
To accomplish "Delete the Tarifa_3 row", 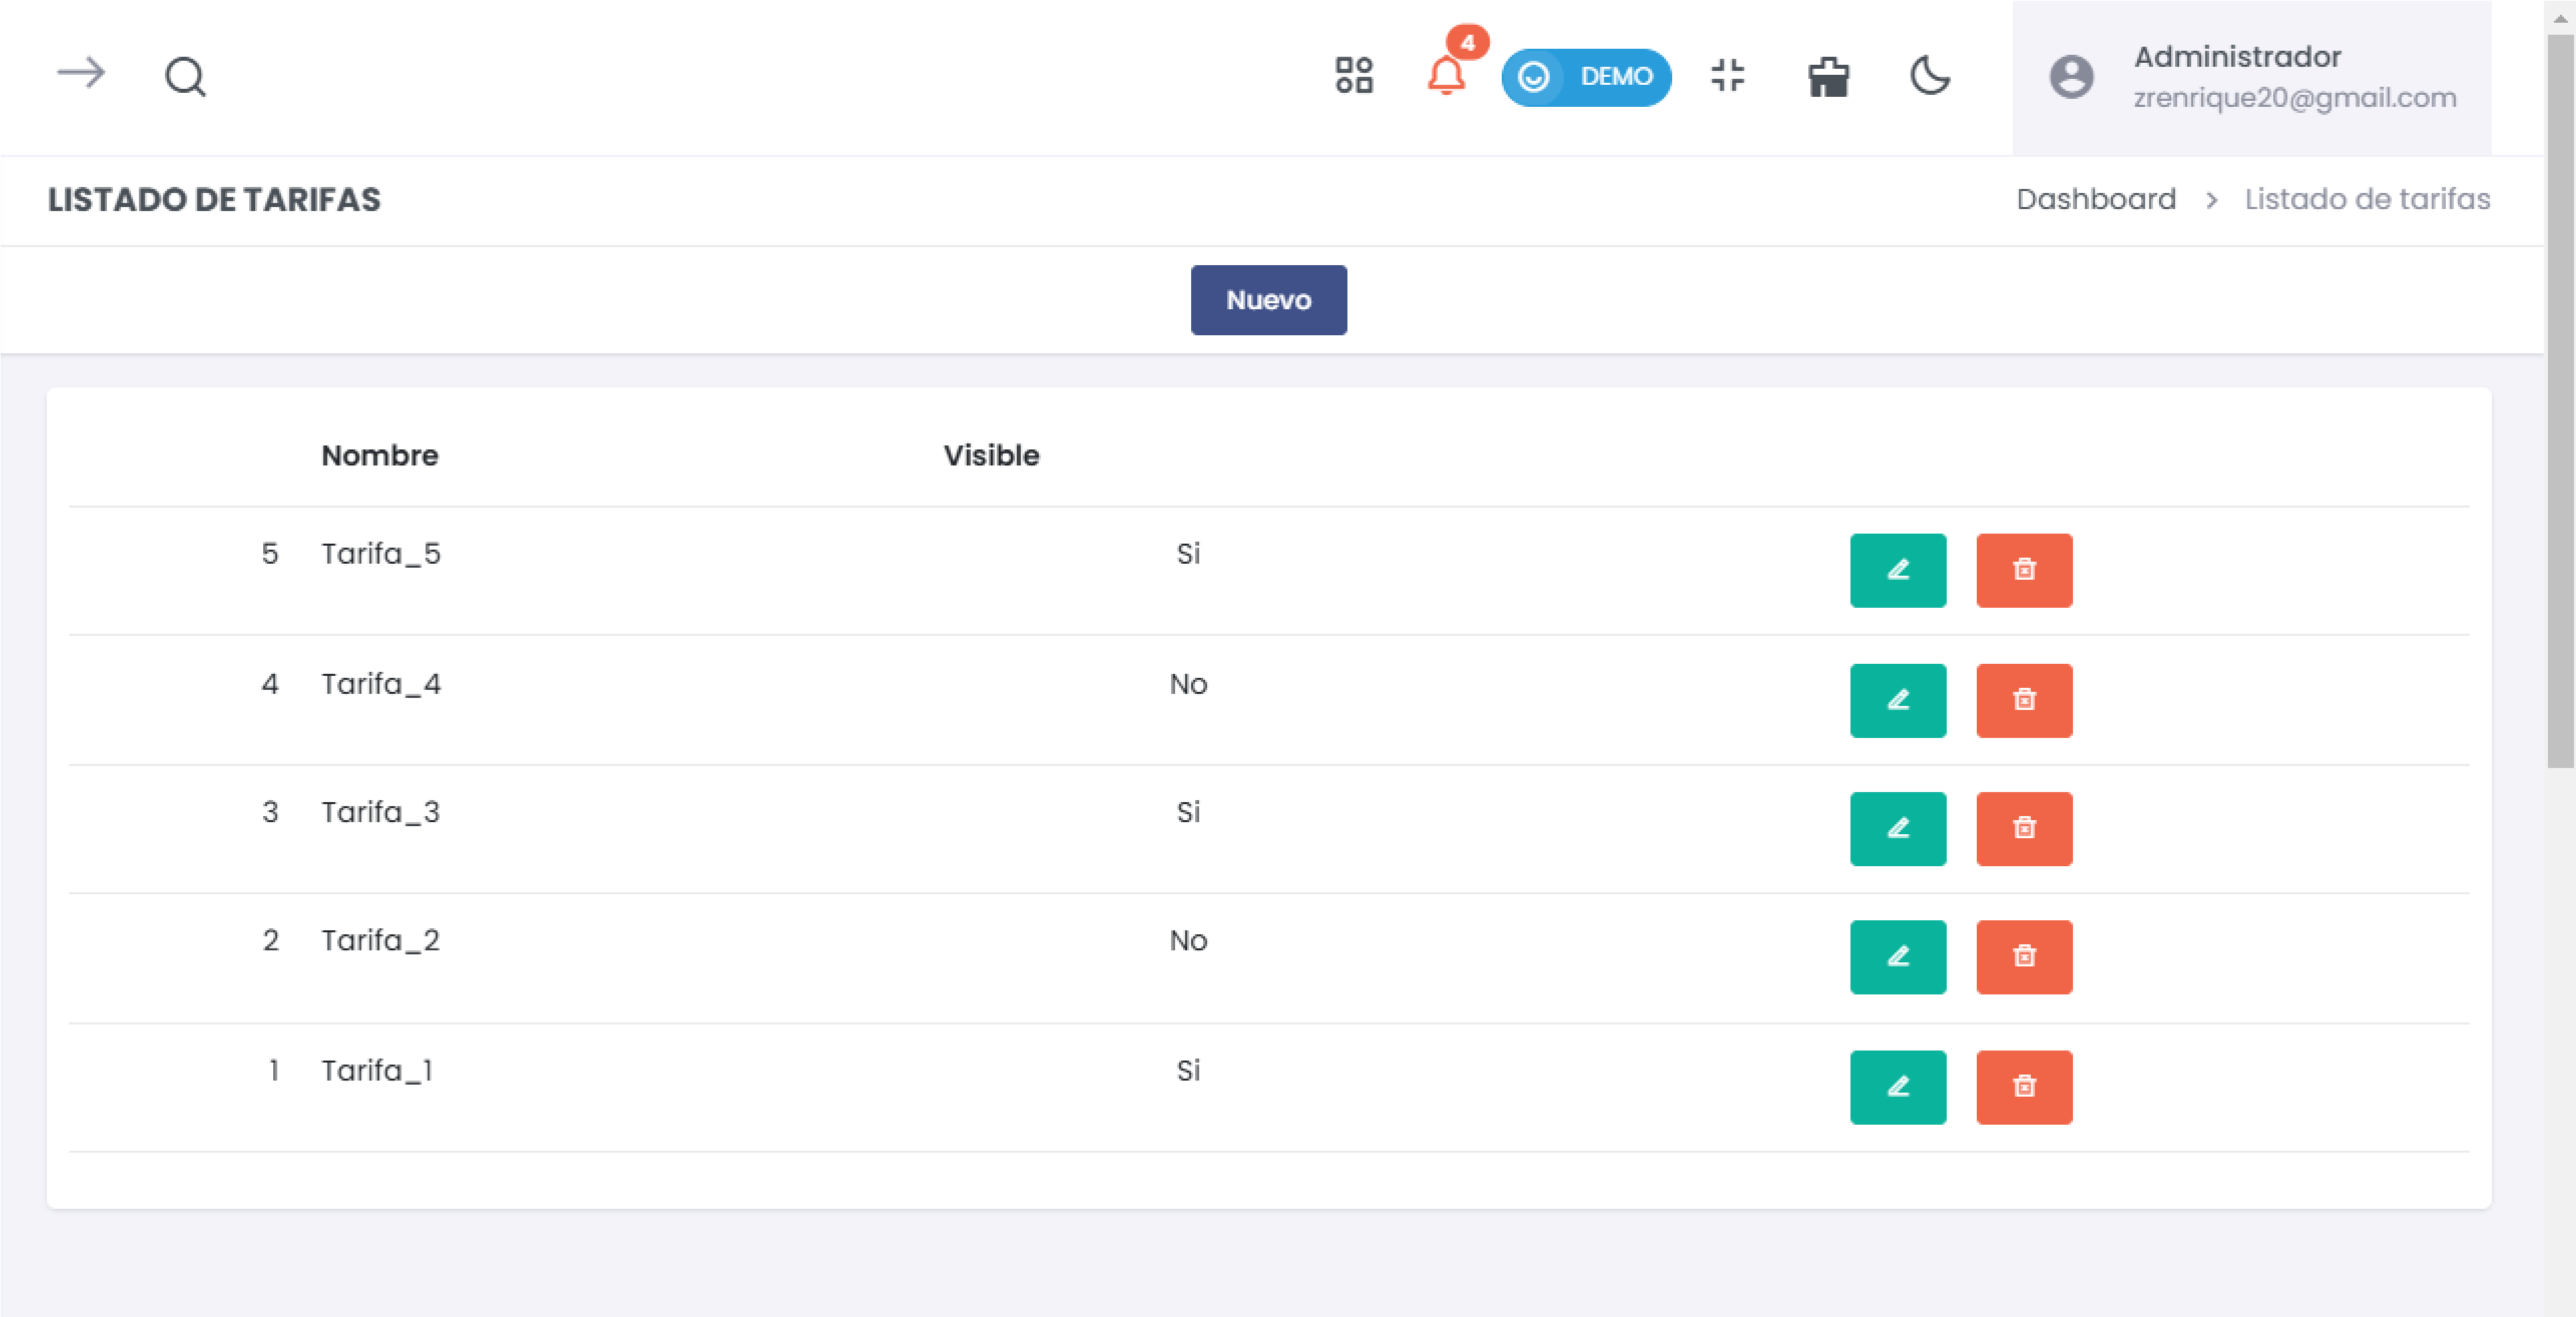I will click(2023, 829).
